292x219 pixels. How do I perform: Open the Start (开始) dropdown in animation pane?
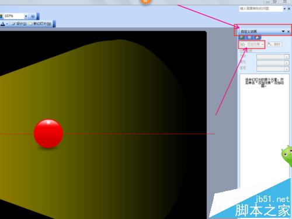coord(273,57)
